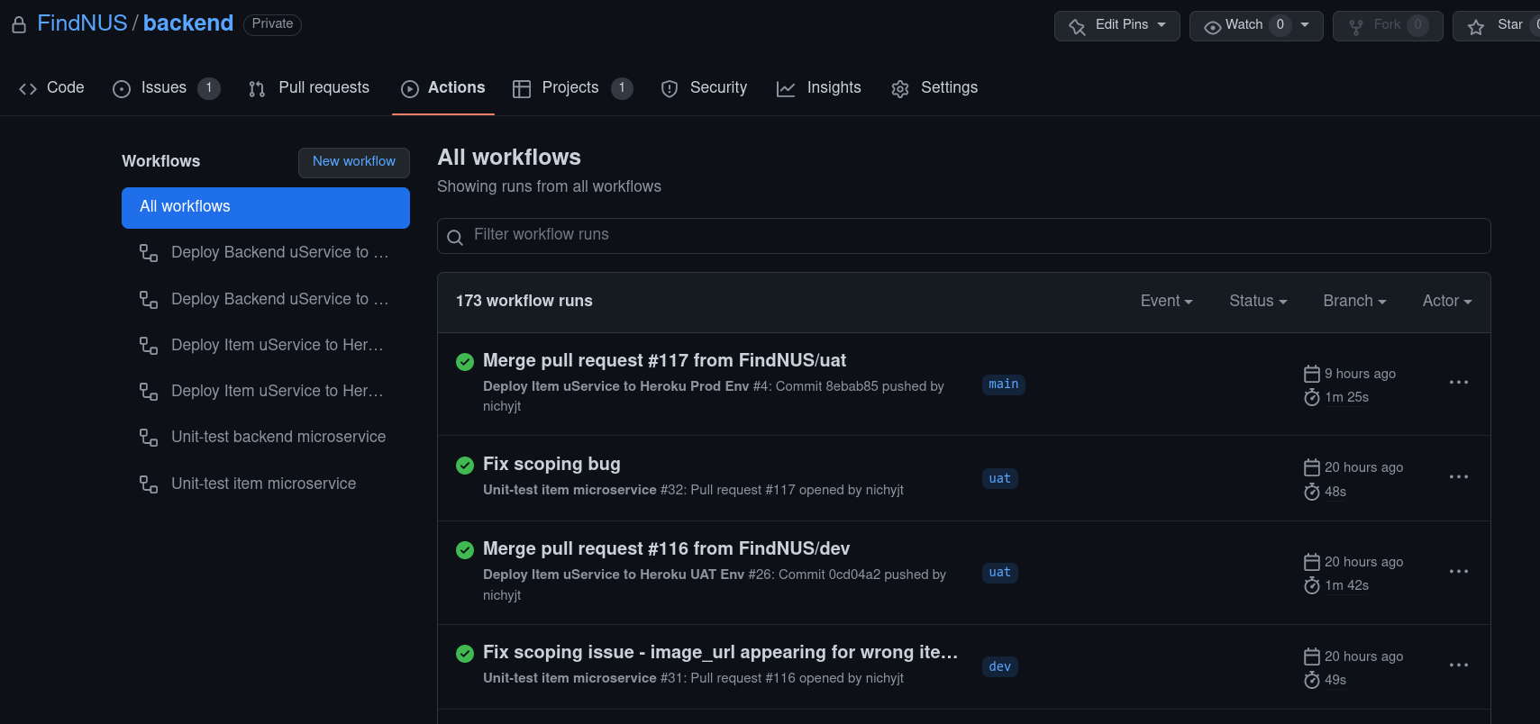Click stopwatch icon next to 1m 42s
1540x724 pixels.
pyautogui.click(x=1312, y=585)
